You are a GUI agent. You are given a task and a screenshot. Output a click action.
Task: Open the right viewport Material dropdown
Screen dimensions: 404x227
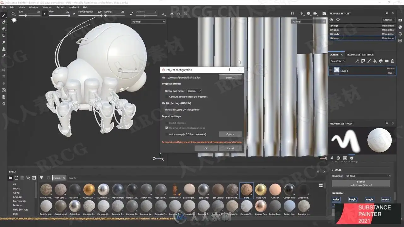click(308, 21)
